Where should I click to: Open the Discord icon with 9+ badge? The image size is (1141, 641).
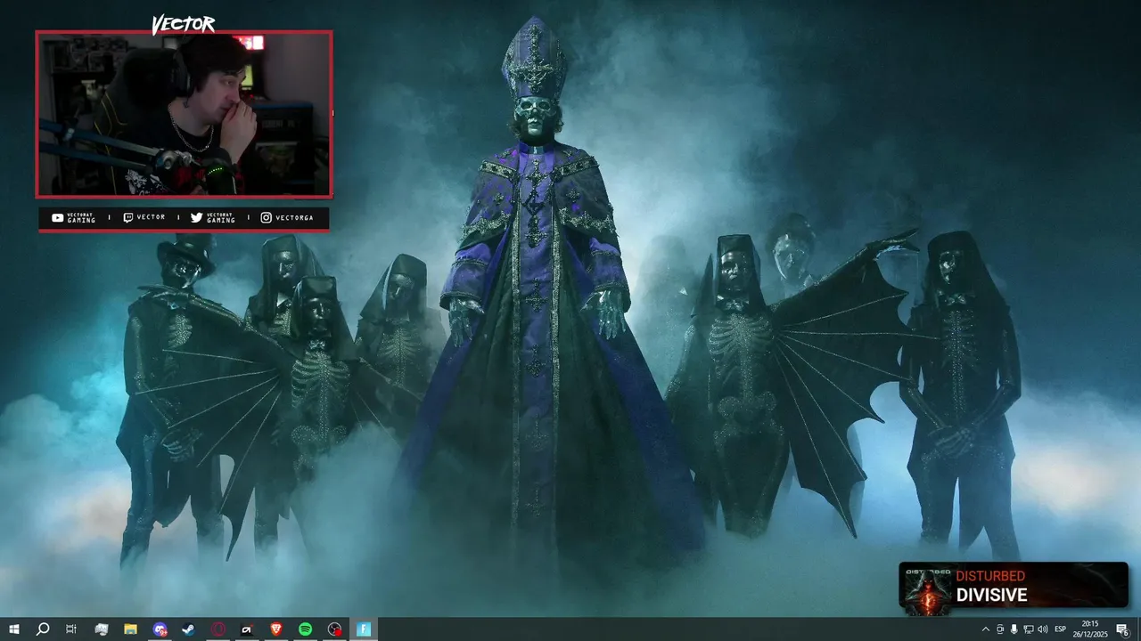tap(160, 629)
